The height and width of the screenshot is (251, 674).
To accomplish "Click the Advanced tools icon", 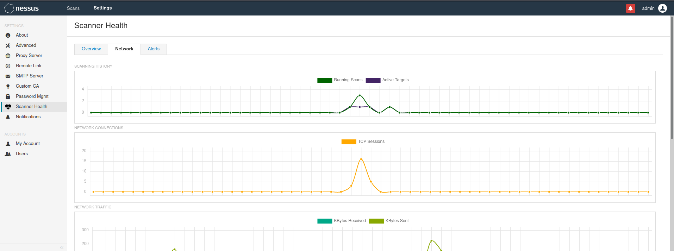I will (x=8, y=45).
